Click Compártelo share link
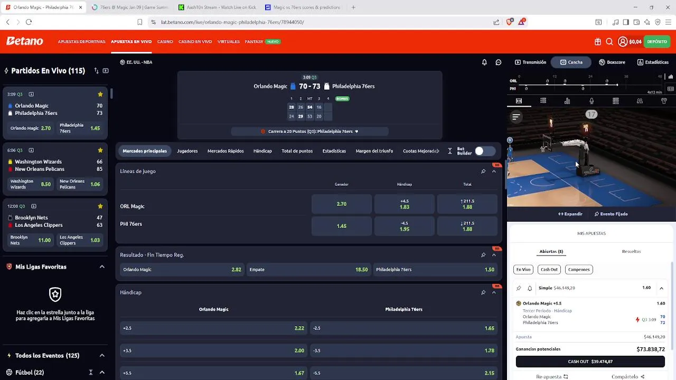This screenshot has height=380, width=676. coord(628,377)
